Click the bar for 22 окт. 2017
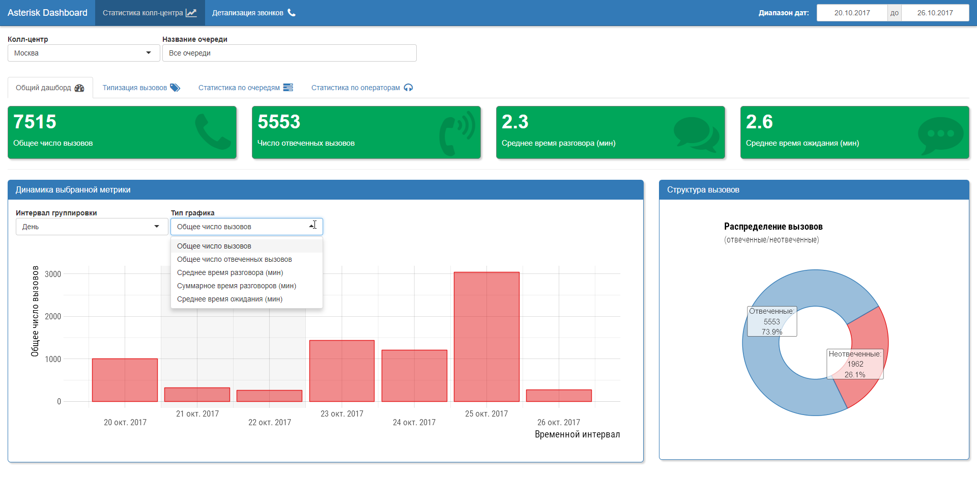This screenshot has width=977, height=496. (269, 396)
